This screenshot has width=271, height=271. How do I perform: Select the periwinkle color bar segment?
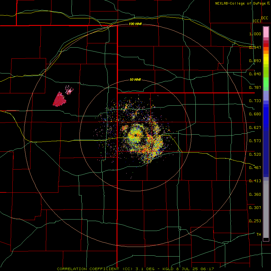pyautogui.click(x=266, y=95)
